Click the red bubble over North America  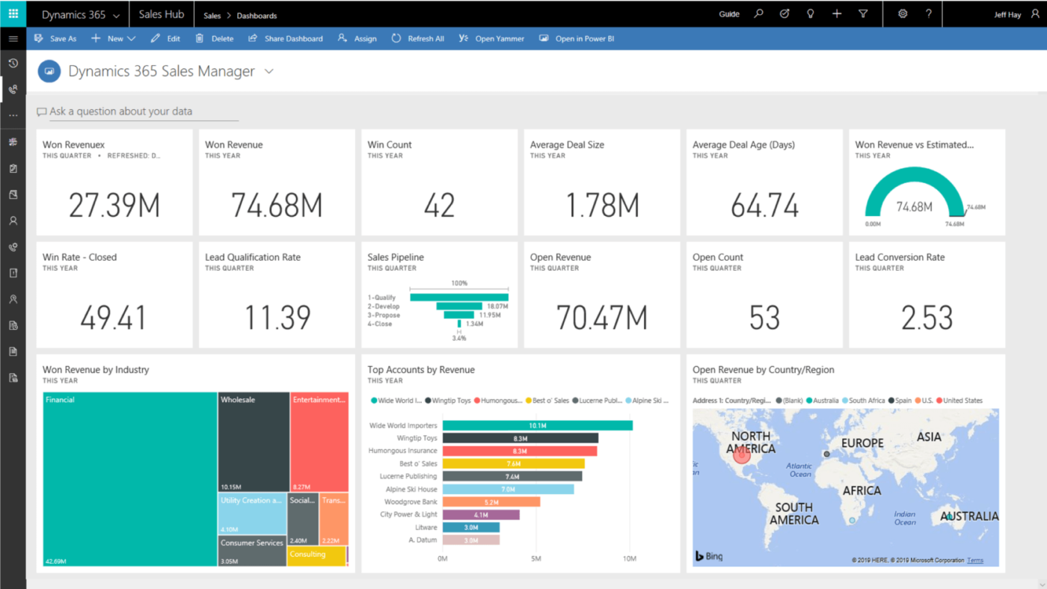[741, 455]
